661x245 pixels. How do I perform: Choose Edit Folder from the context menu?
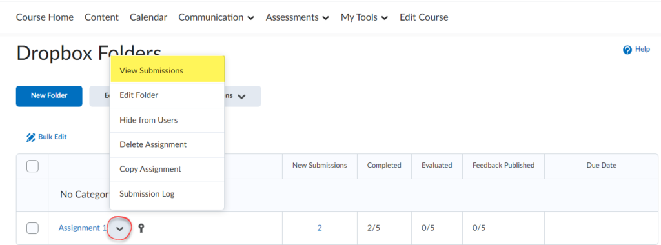click(167, 95)
